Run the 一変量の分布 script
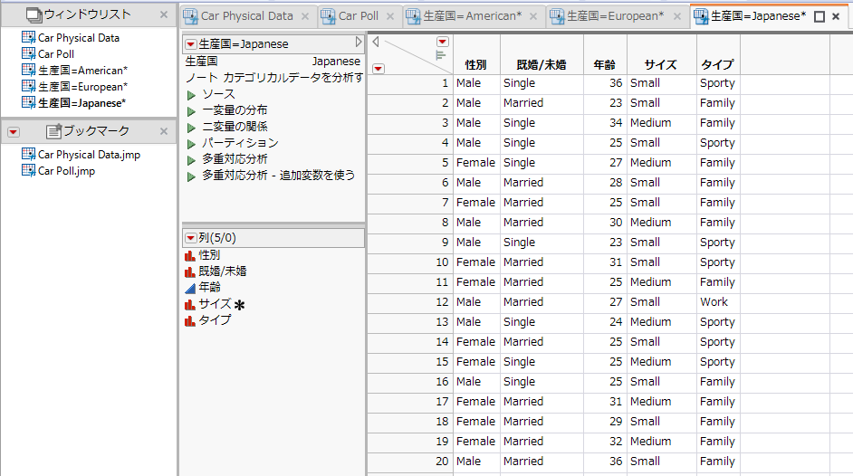 191,112
